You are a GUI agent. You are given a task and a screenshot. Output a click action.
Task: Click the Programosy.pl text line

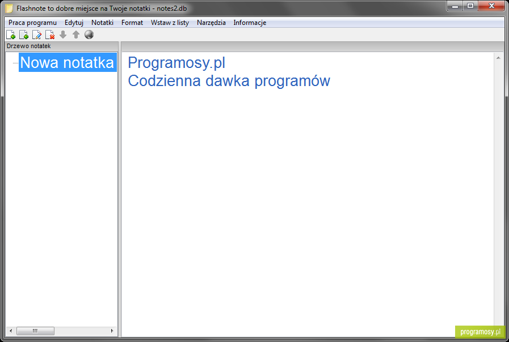click(x=176, y=63)
